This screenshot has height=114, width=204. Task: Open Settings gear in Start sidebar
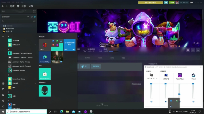pyautogui.click(x=3, y=101)
